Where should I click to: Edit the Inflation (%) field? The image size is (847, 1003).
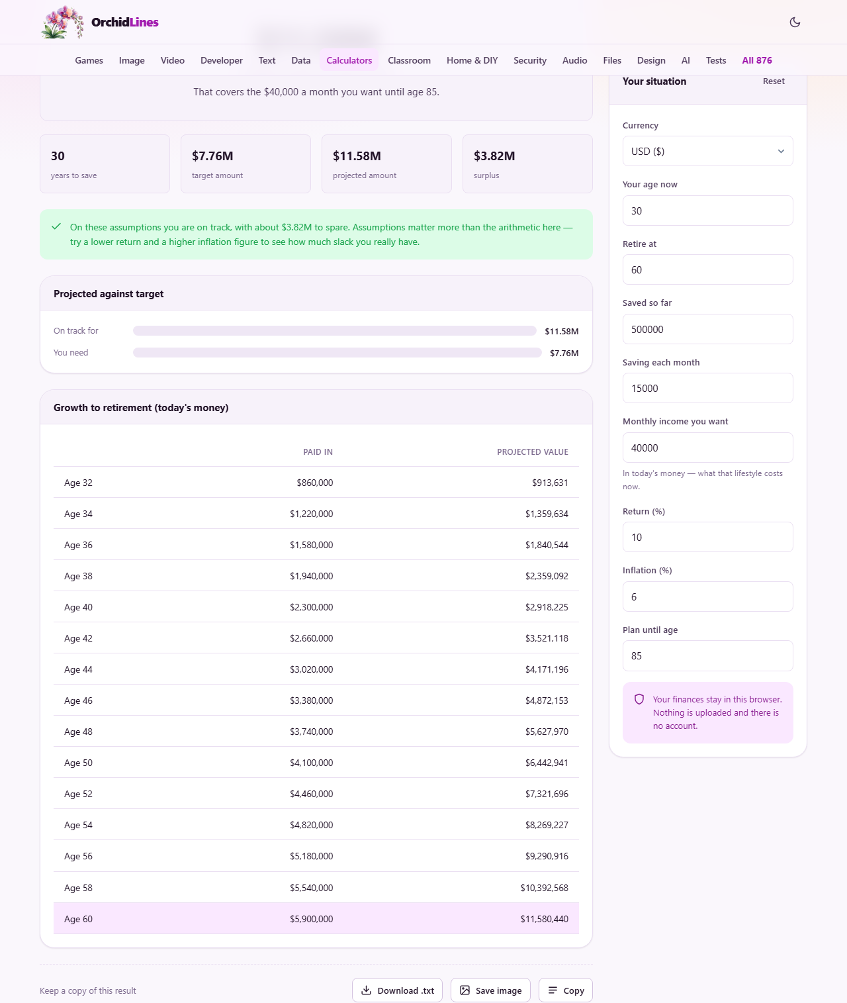click(x=707, y=597)
